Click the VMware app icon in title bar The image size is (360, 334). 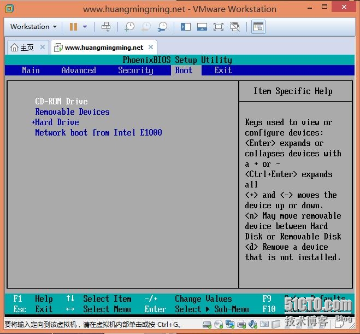point(9,9)
